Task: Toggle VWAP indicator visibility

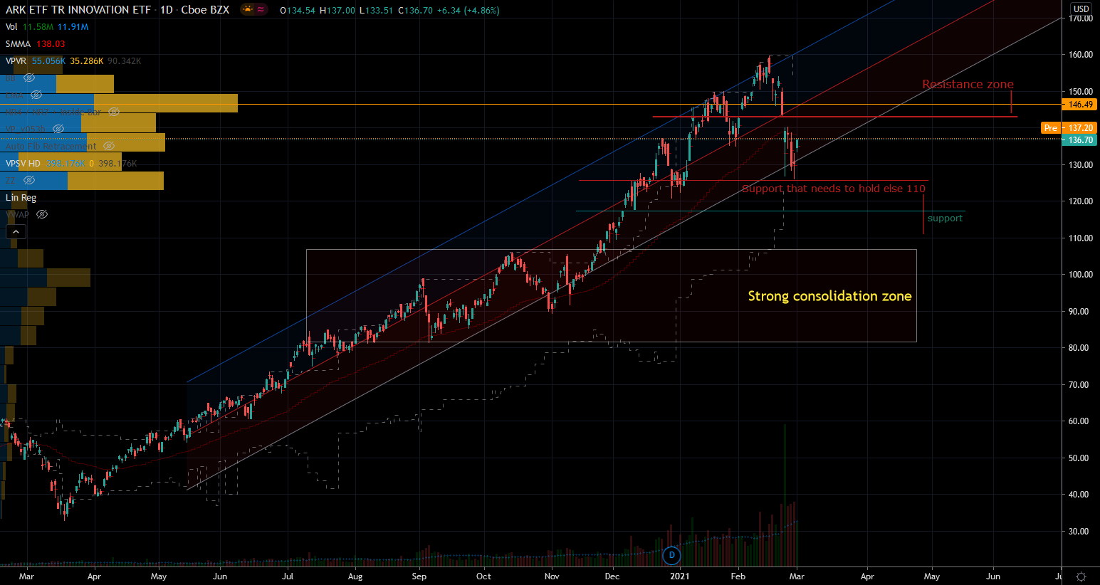Action: (x=42, y=215)
